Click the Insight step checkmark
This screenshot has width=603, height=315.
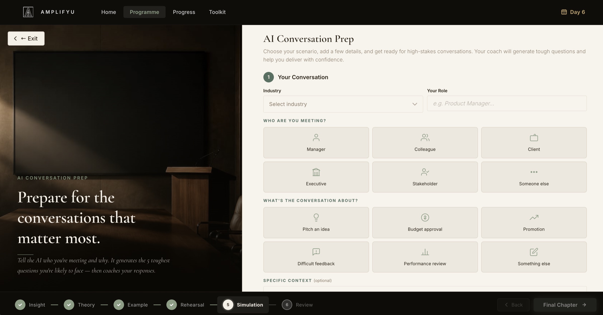click(20, 305)
